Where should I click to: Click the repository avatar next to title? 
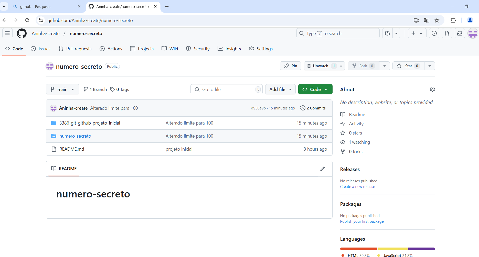point(49,66)
